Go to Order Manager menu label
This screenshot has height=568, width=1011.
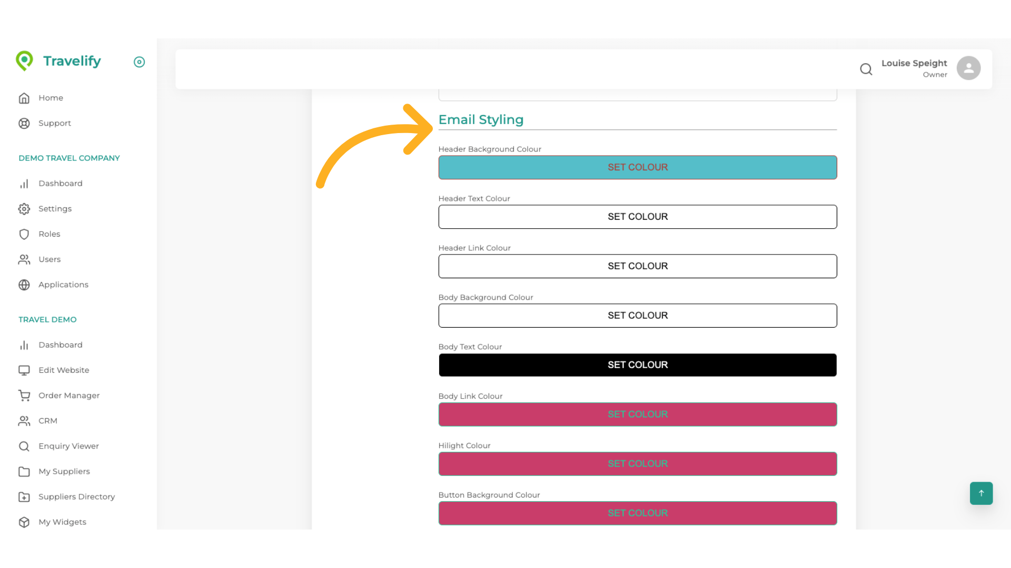tap(69, 395)
